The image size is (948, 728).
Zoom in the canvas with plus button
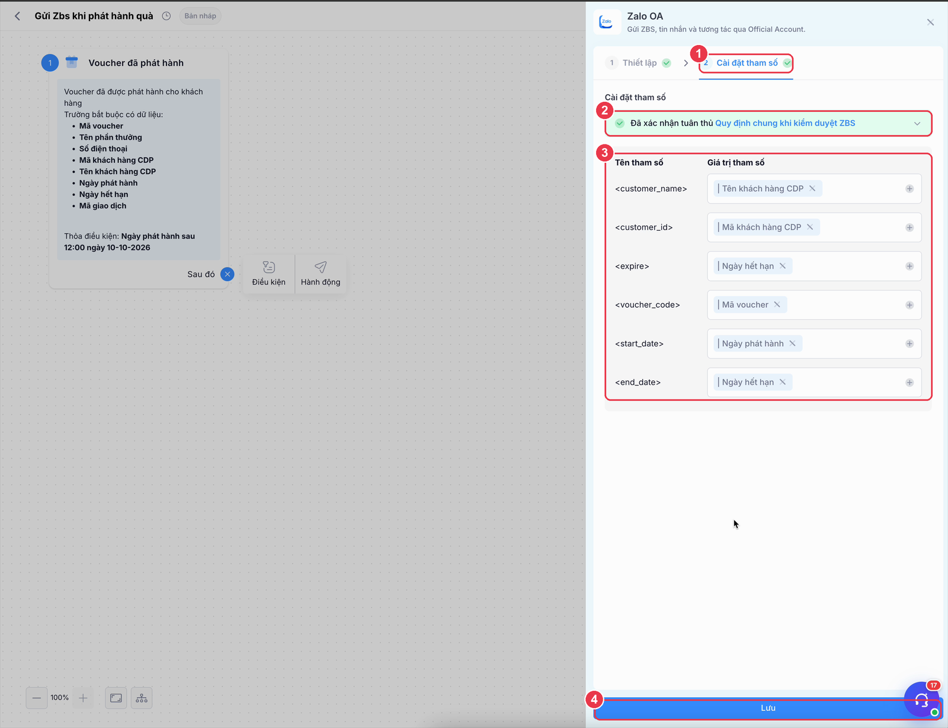coord(83,698)
